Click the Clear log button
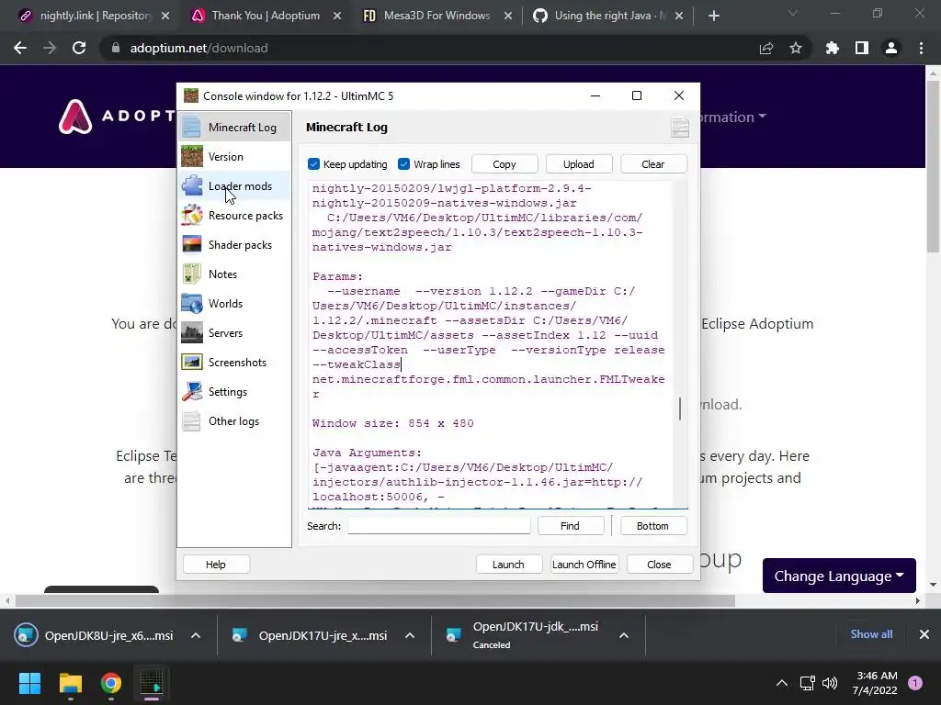 [653, 164]
